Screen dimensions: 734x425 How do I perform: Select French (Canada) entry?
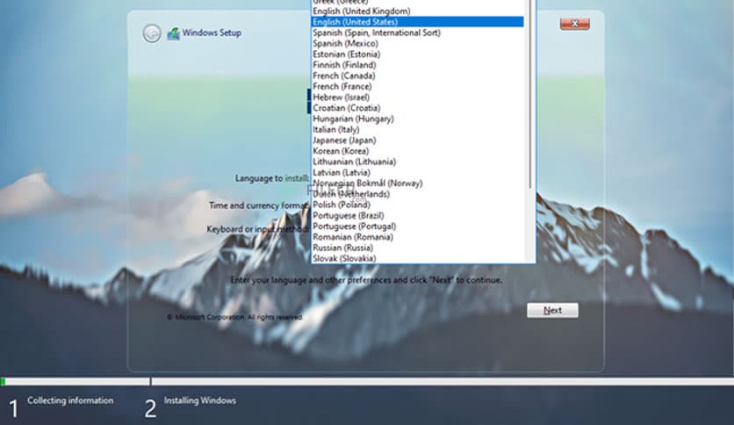(418, 76)
